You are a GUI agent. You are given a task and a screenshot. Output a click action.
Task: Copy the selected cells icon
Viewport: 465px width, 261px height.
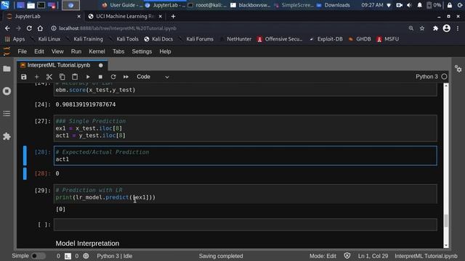click(x=62, y=77)
